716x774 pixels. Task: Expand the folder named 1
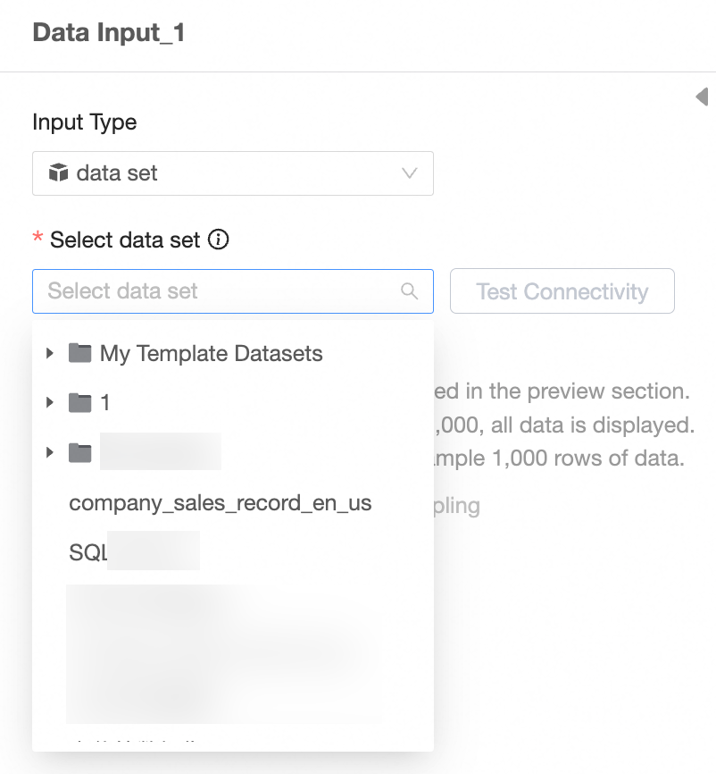pos(50,403)
